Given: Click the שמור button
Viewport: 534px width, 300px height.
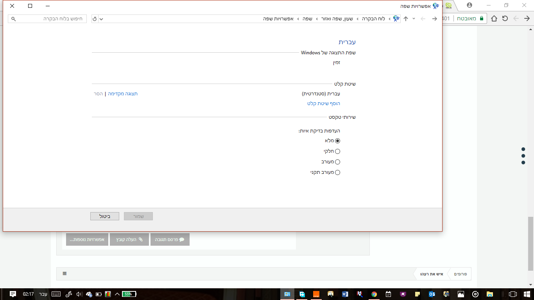Looking at the screenshot, I should point(138,216).
